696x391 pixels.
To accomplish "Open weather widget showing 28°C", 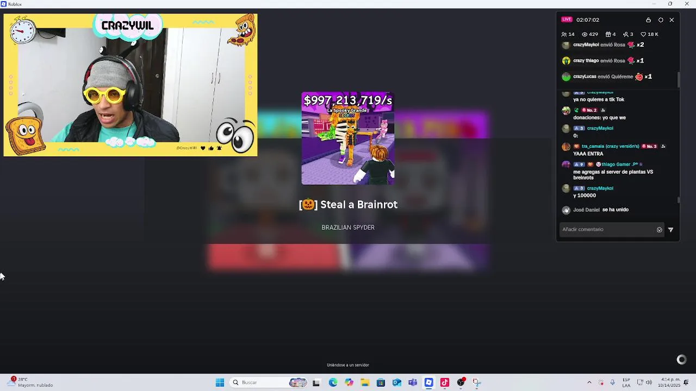I will click(30, 382).
